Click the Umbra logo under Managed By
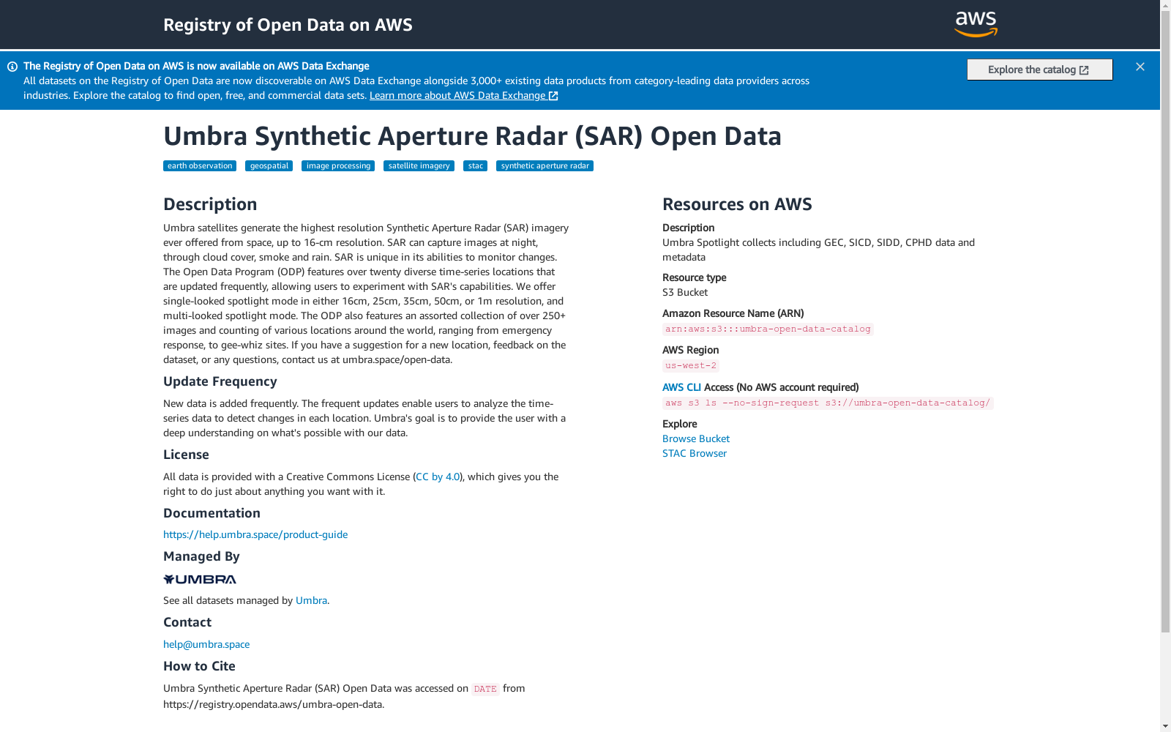The height and width of the screenshot is (732, 1171). coord(200,579)
